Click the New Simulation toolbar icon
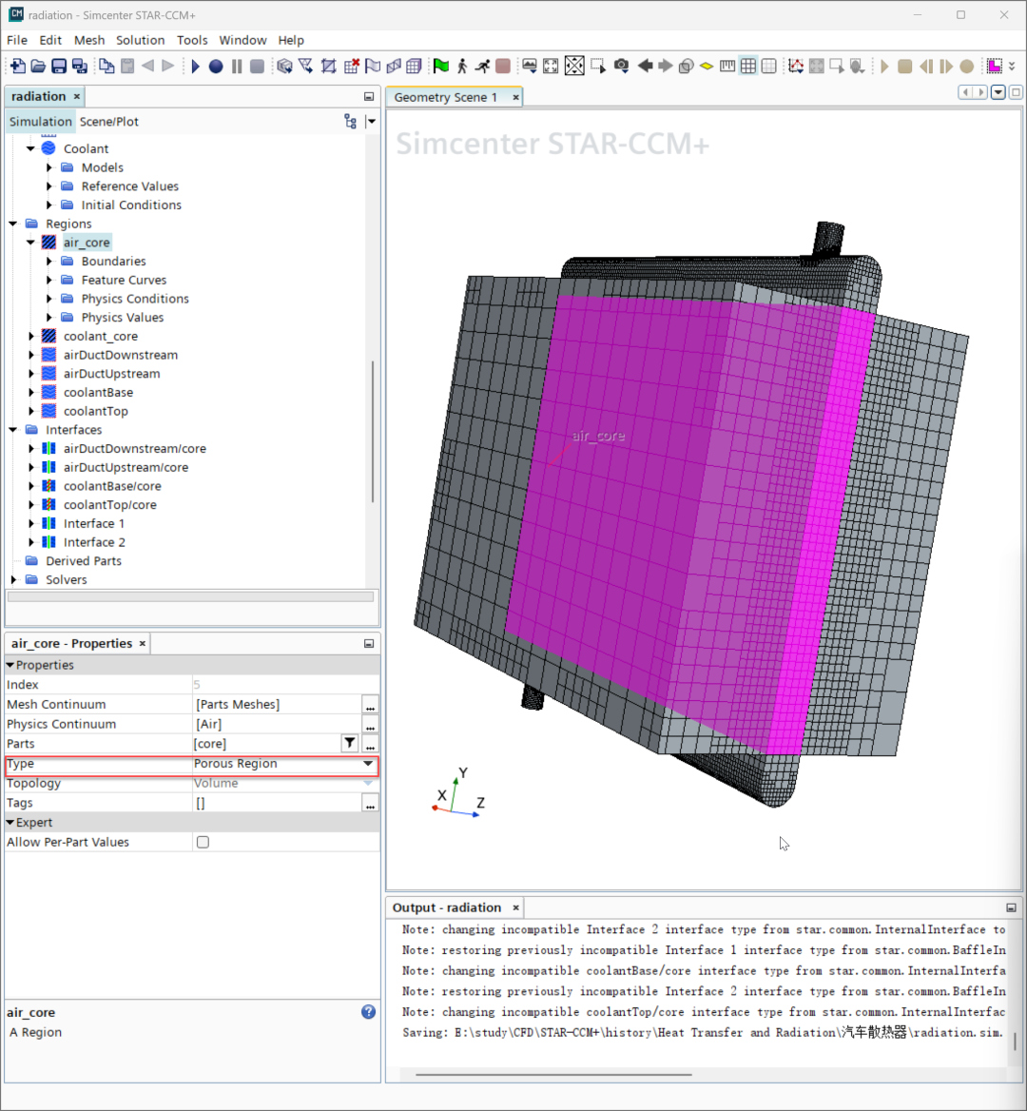1027x1111 pixels. pyautogui.click(x=18, y=67)
